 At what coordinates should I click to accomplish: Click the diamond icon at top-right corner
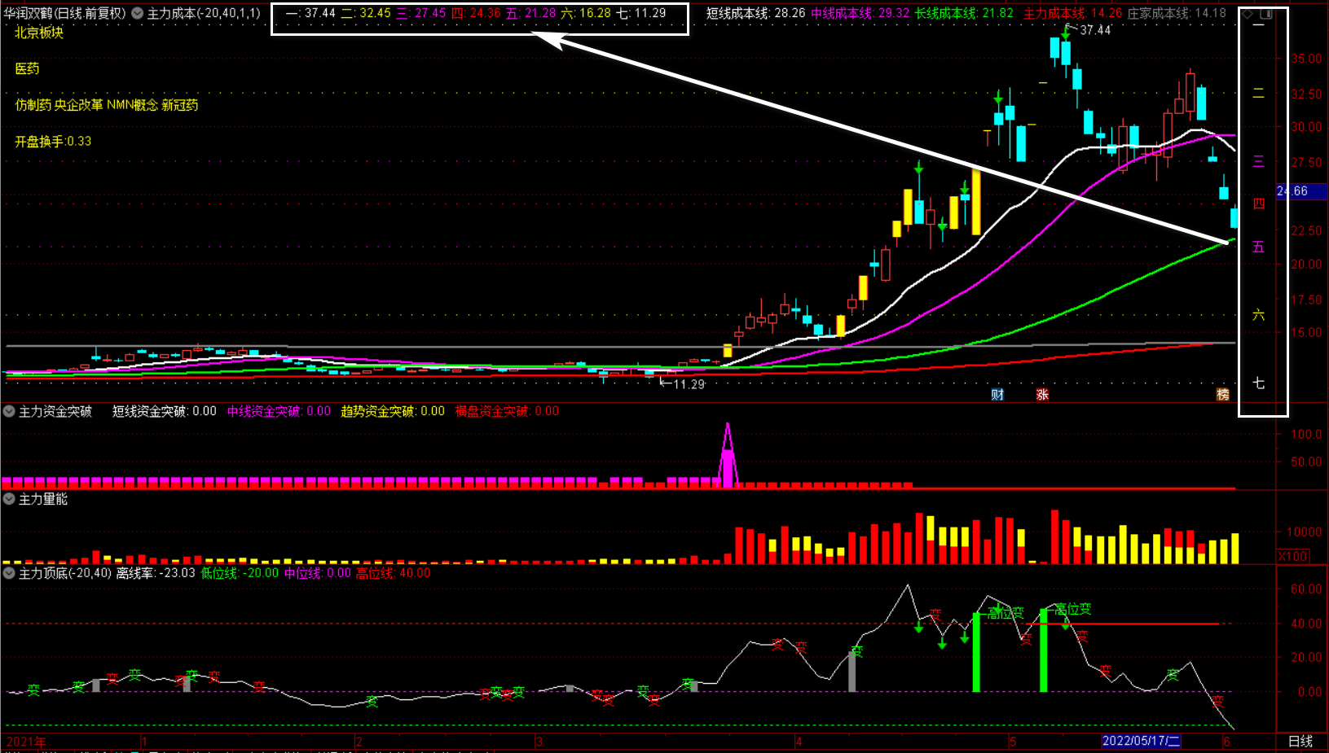pos(1248,14)
